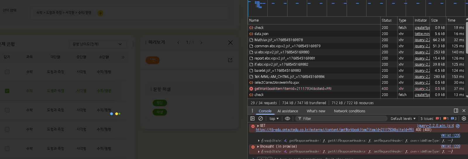Open console settings gear icon
The width and height of the screenshot is (468, 159).
click(x=464, y=118)
